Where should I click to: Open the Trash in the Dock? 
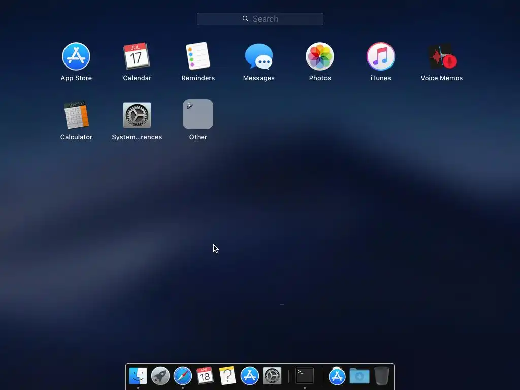click(x=382, y=376)
